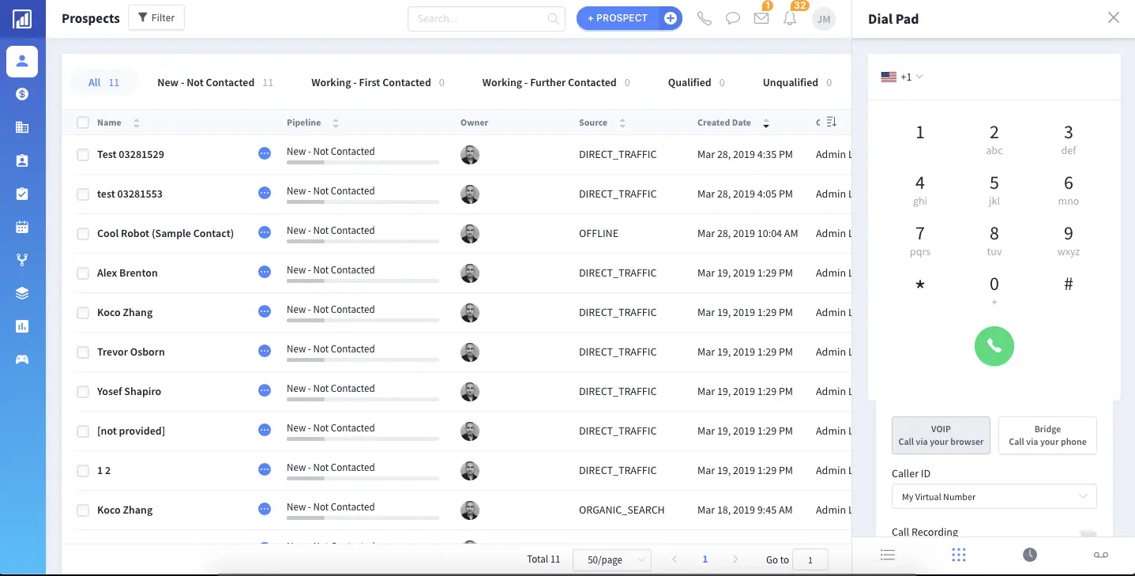Open the My Virtual Number caller ID dropdown

click(994, 497)
